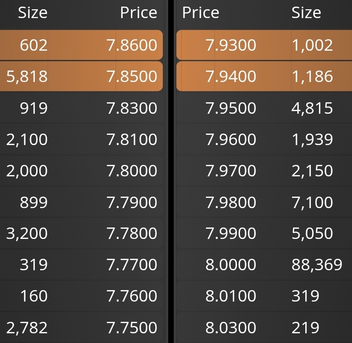Click bid size 5,818
The width and height of the screenshot is (352, 343).
(x=27, y=76)
